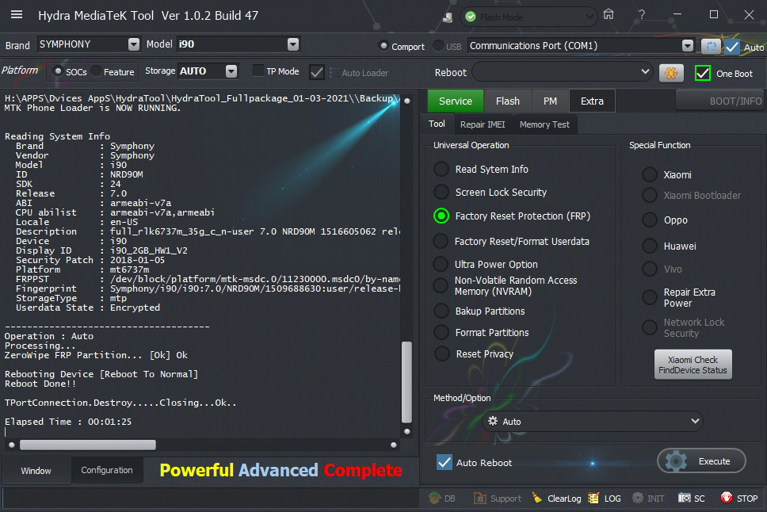Select Oppo special function
Viewport: 767px width, 512px height.
[x=650, y=220]
